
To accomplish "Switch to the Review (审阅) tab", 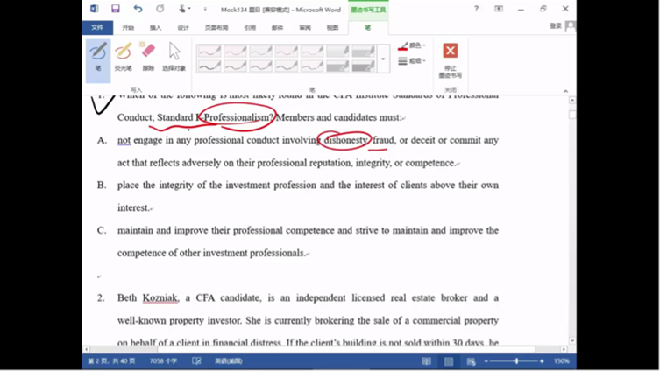I will click(x=305, y=27).
